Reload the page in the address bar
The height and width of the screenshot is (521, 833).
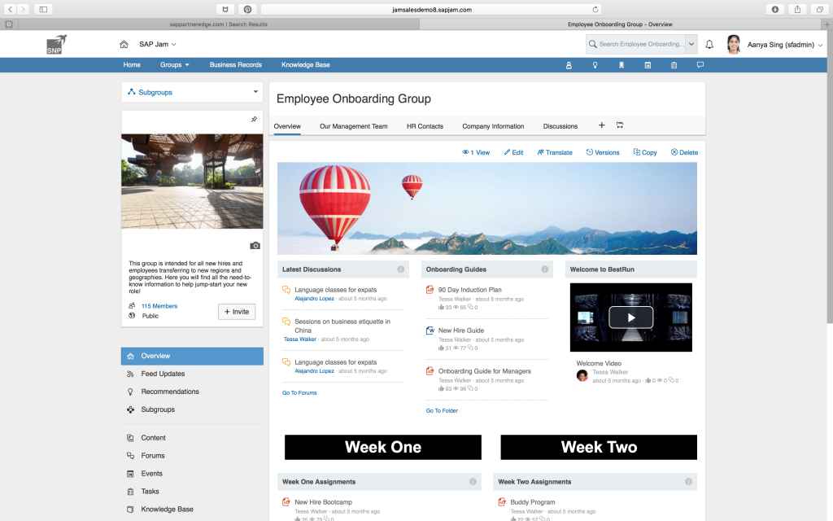[x=595, y=9]
